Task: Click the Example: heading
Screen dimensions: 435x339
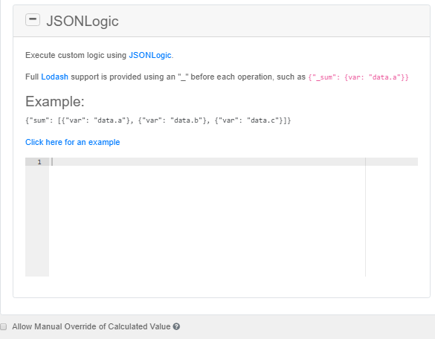Action: click(x=55, y=102)
